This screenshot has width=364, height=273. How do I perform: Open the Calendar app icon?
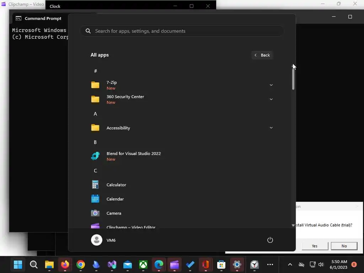(x=95, y=199)
